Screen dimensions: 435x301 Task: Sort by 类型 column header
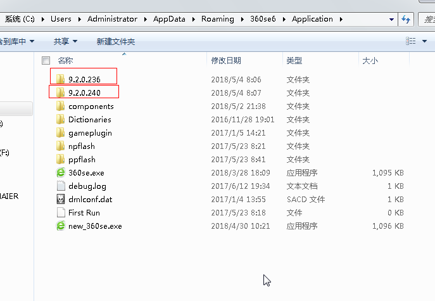coord(294,60)
